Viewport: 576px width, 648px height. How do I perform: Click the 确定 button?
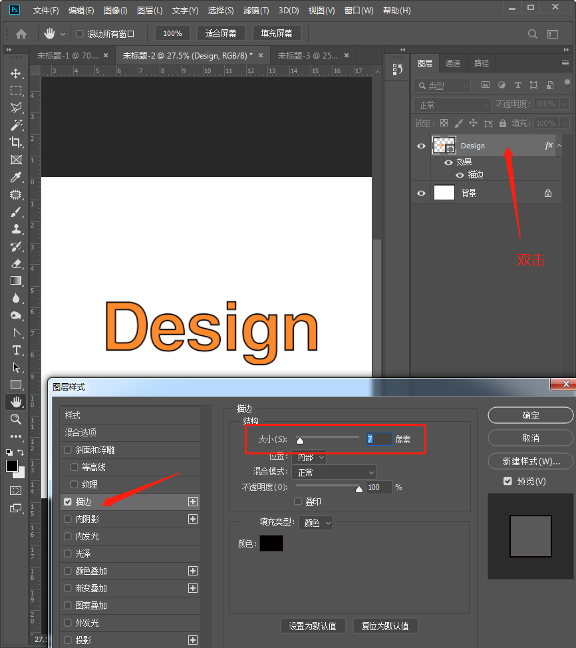[x=530, y=415]
